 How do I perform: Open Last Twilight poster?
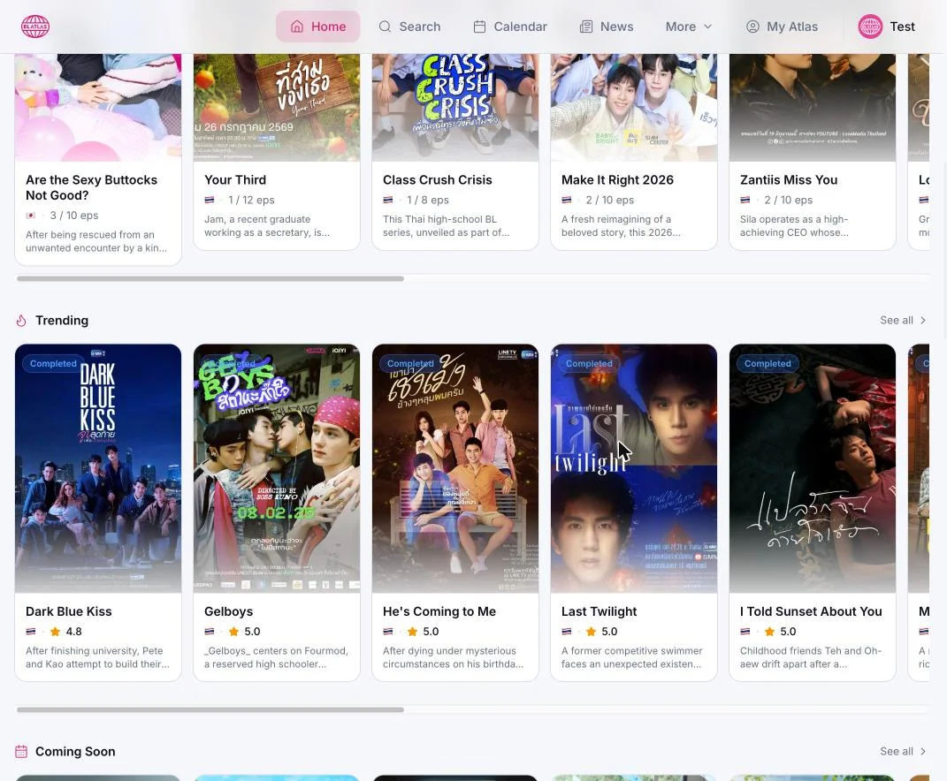coord(634,468)
